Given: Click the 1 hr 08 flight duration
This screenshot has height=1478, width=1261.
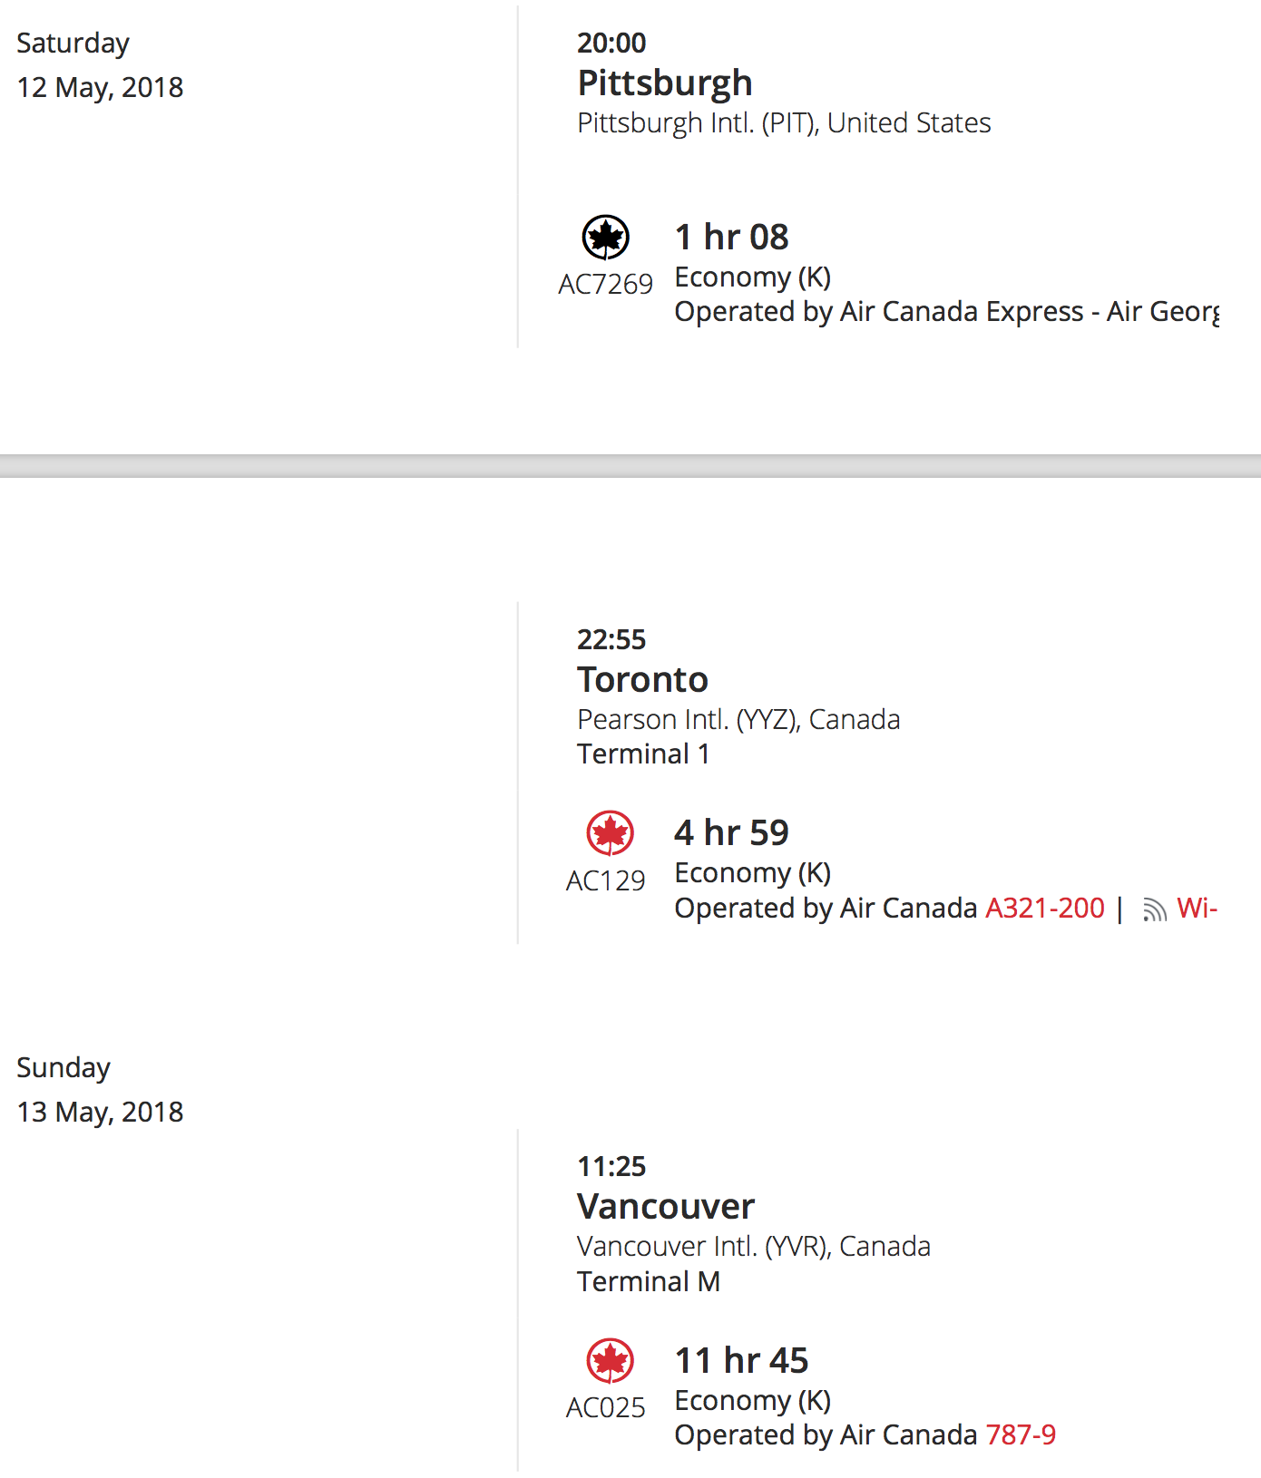Looking at the screenshot, I should click(x=731, y=238).
